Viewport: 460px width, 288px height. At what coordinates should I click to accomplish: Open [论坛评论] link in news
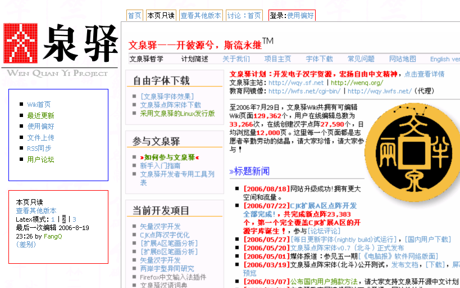324,231
